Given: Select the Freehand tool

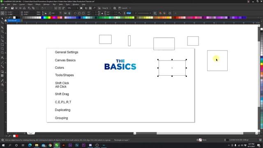Looking at the screenshot, I should pos(2,37).
